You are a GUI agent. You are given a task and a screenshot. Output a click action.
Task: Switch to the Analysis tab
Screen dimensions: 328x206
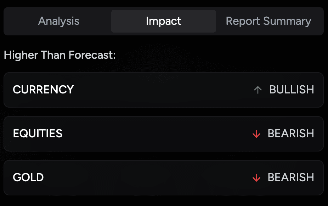58,21
